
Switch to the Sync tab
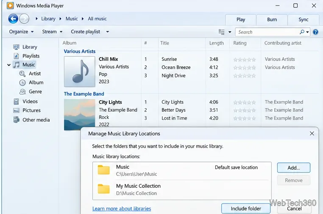304,20
